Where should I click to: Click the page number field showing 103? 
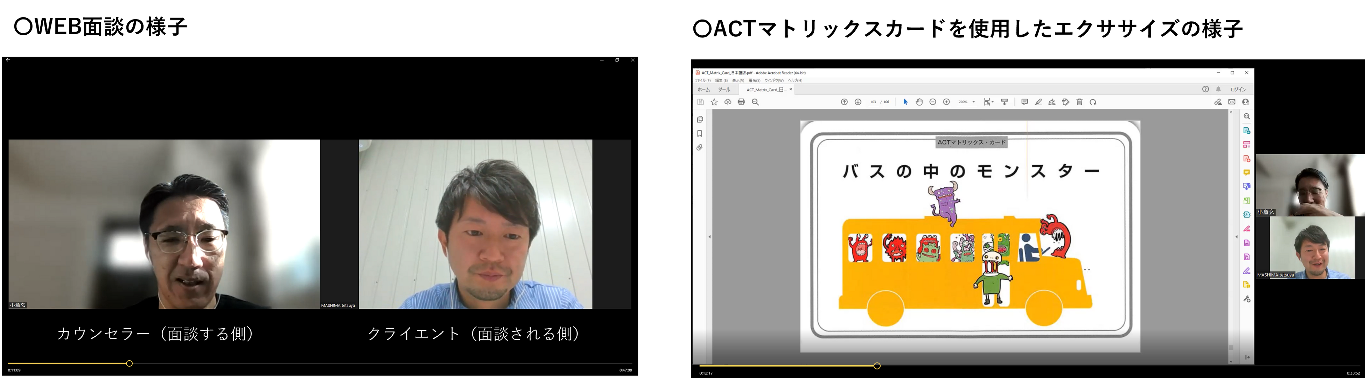coord(873,102)
